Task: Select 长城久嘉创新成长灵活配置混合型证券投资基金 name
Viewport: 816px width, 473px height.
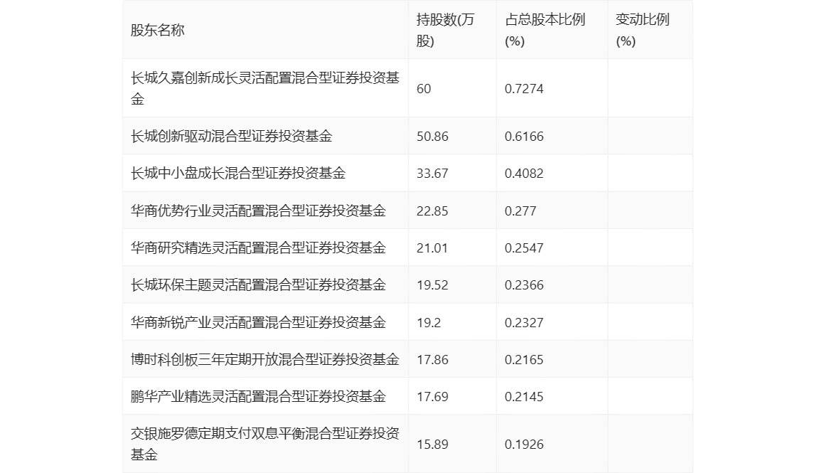Action: 265,88
